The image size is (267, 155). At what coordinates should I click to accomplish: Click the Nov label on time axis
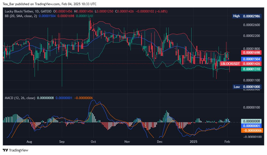pos(127,142)
